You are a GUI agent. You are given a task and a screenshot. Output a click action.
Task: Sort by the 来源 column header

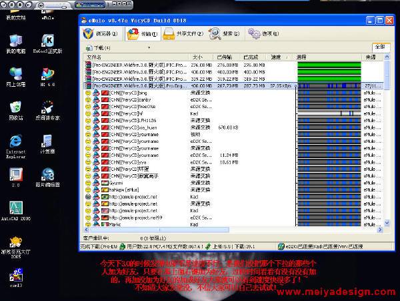pyautogui.click(x=373, y=57)
